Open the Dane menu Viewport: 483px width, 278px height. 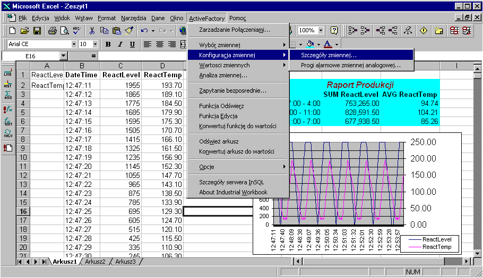158,18
